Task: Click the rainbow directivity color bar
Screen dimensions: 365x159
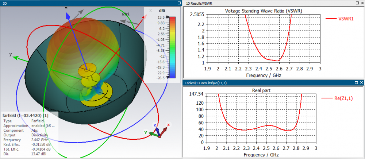Action: point(173,47)
